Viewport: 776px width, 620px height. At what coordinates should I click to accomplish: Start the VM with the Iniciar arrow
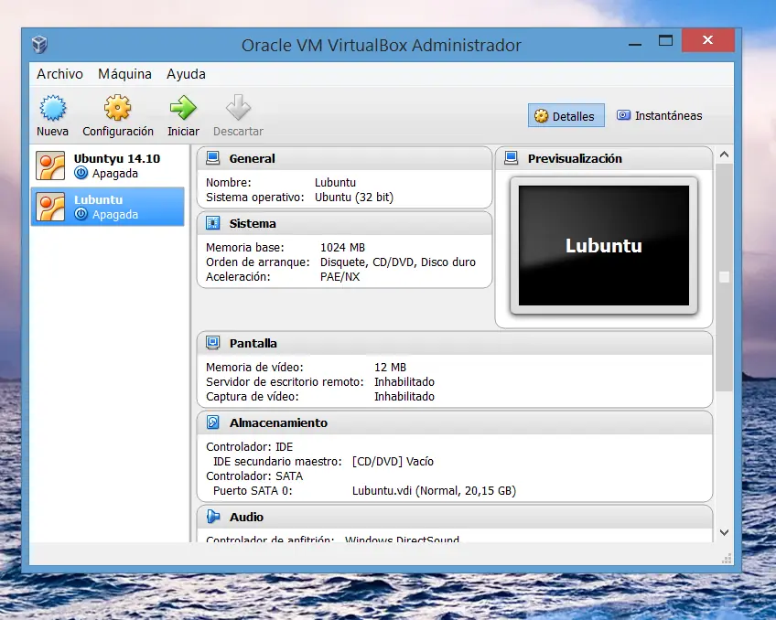pos(182,114)
